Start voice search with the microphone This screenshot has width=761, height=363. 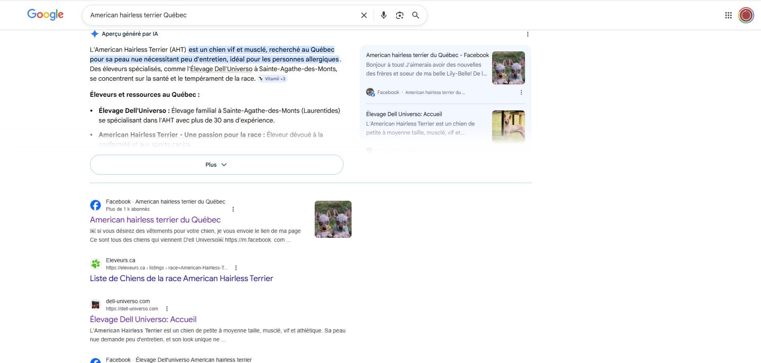pyautogui.click(x=383, y=15)
